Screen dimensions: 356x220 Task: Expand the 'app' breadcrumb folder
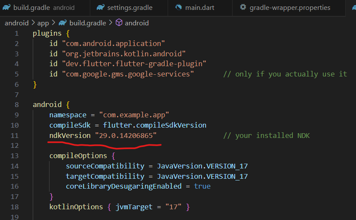pos(43,23)
